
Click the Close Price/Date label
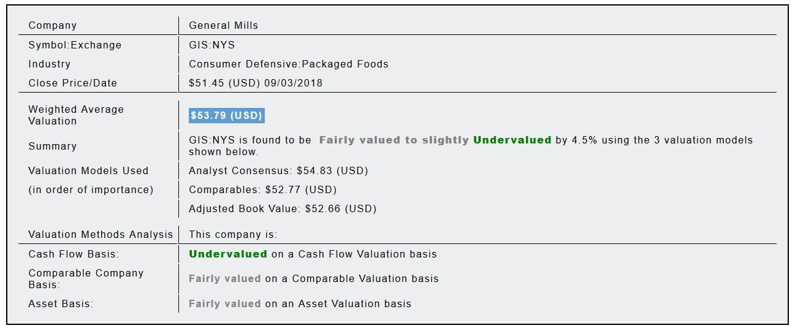click(72, 83)
